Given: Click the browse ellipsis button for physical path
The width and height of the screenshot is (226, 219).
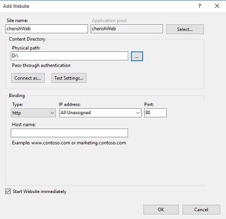Looking at the screenshot, I should pos(137,56).
